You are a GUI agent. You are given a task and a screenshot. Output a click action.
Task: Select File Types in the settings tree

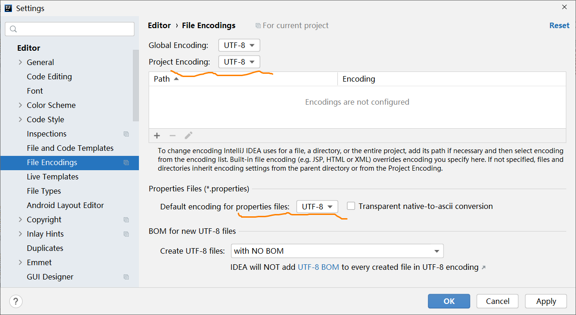click(44, 191)
